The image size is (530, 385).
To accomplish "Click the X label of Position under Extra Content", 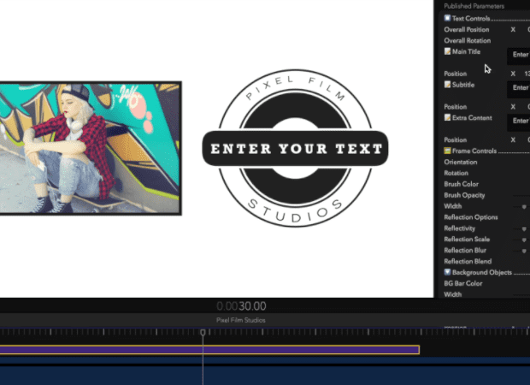I will [x=513, y=140].
